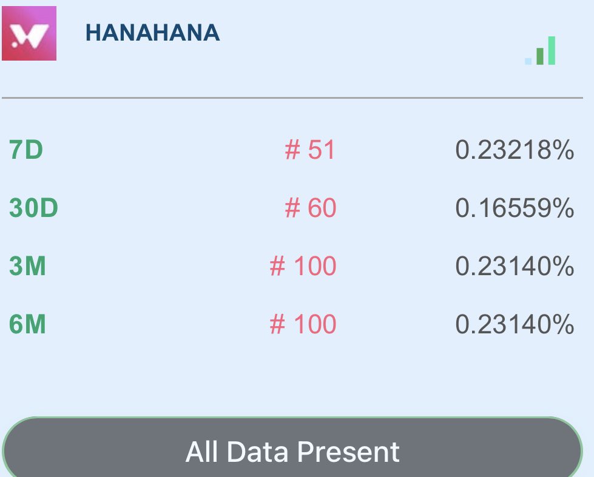594x477 pixels.
Task: Click the green signal bars chart icon
Action: coord(540,51)
